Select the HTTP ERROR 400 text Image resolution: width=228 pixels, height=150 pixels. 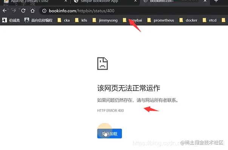click(110, 111)
